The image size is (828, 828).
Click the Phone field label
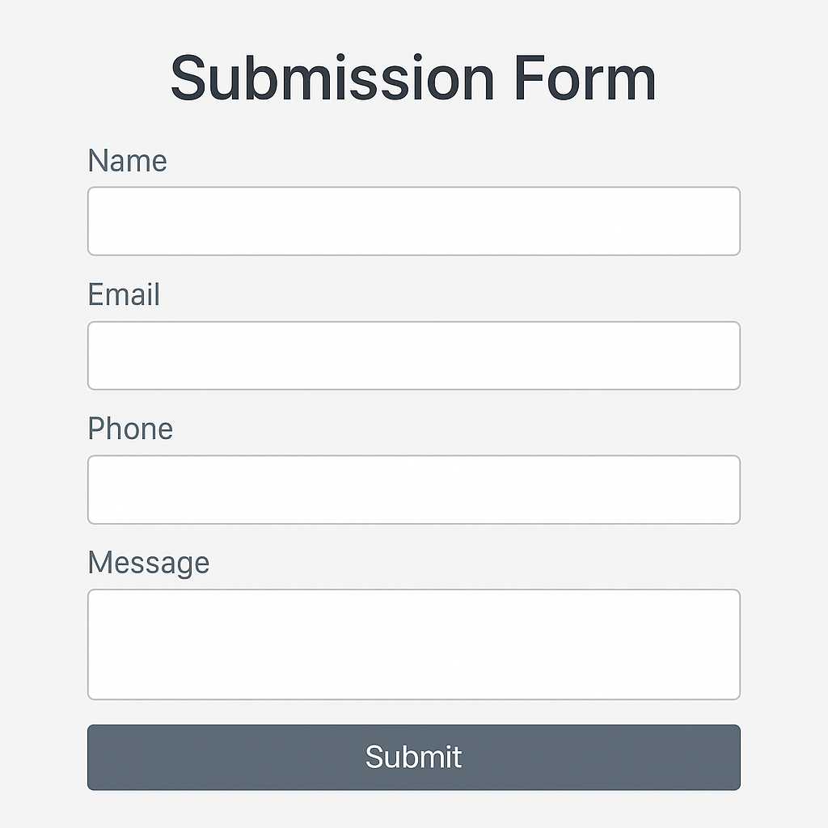(x=130, y=429)
